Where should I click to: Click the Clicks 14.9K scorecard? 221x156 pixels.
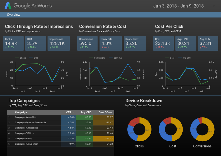tap(13, 43)
